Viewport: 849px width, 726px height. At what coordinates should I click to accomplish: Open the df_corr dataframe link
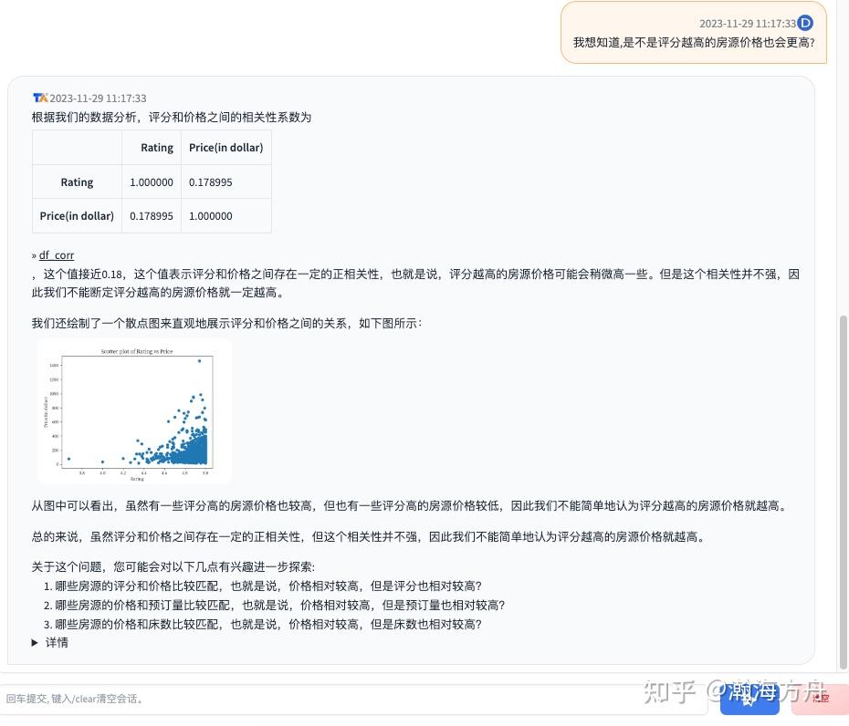pyautogui.click(x=57, y=254)
